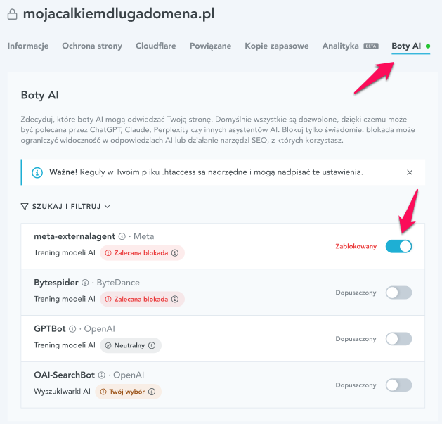Toggle blocking for GPTBot
This screenshot has width=442, height=424.
click(398, 339)
